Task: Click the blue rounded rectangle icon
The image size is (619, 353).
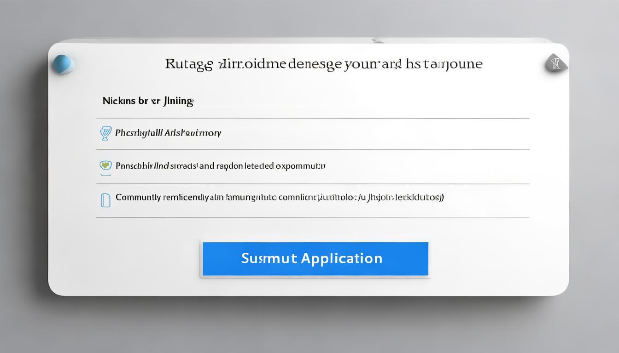Action: click(x=105, y=199)
